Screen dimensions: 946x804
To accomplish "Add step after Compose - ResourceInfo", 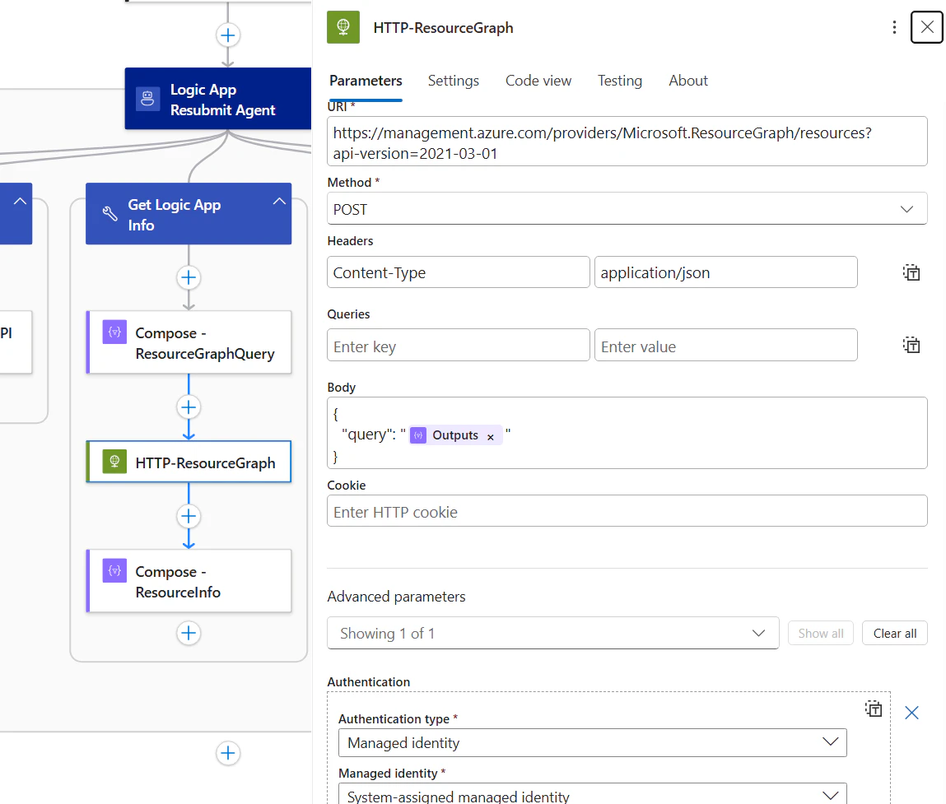I will pyautogui.click(x=189, y=633).
